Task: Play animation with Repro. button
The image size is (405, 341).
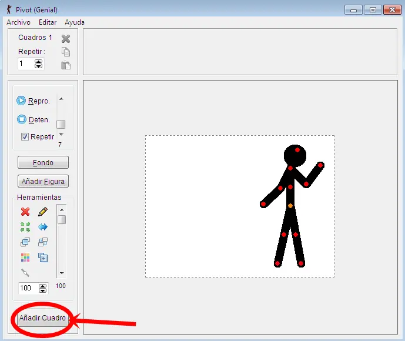Action: [x=33, y=101]
